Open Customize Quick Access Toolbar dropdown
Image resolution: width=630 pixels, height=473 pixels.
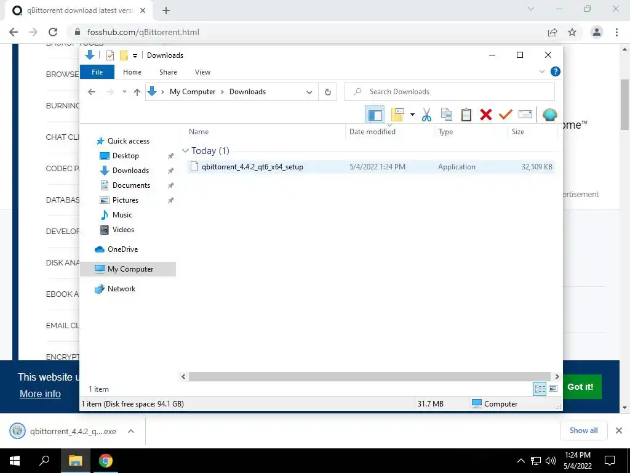pos(135,55)
